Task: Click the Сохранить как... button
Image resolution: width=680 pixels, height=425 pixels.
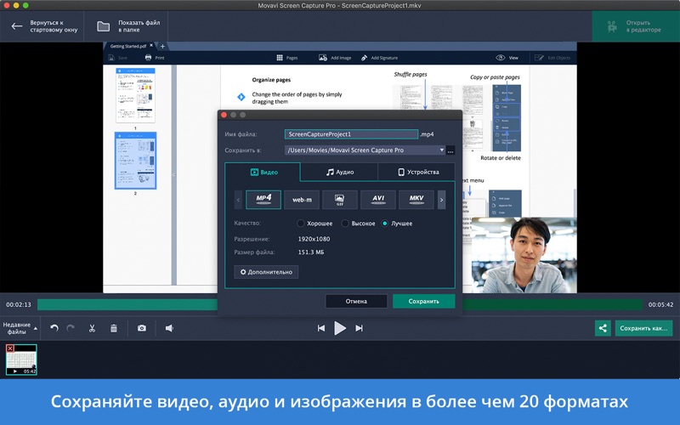Action: 643,328
